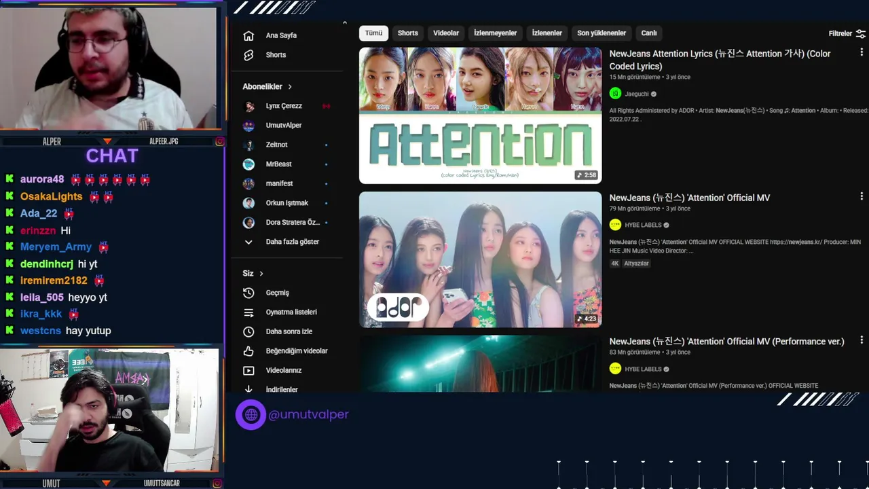Open HYBE LABELS avatar under Official MV
869x489 pixels.
coord(615,225)
